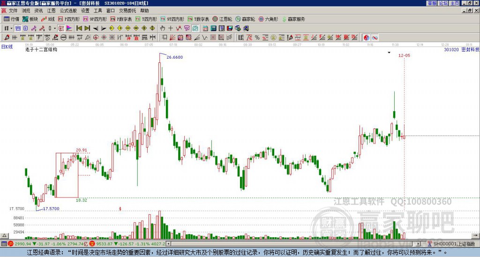Jump to last bar icon
This screenshot has height=257, width=480.
pos(87,28)
